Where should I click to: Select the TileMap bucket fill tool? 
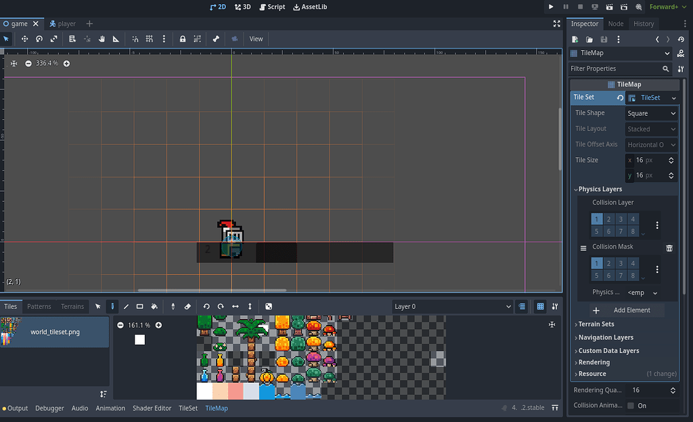(154, 306)
